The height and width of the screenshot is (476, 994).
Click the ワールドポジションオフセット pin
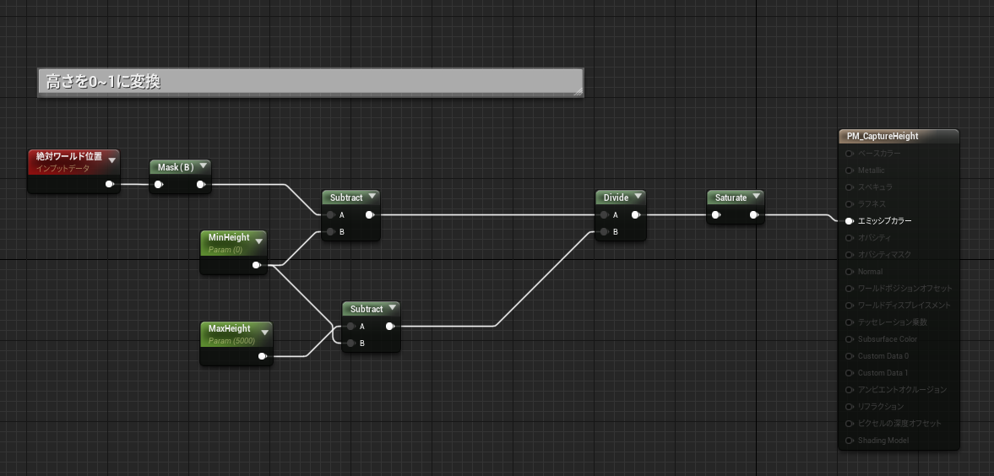coord(850,289)
